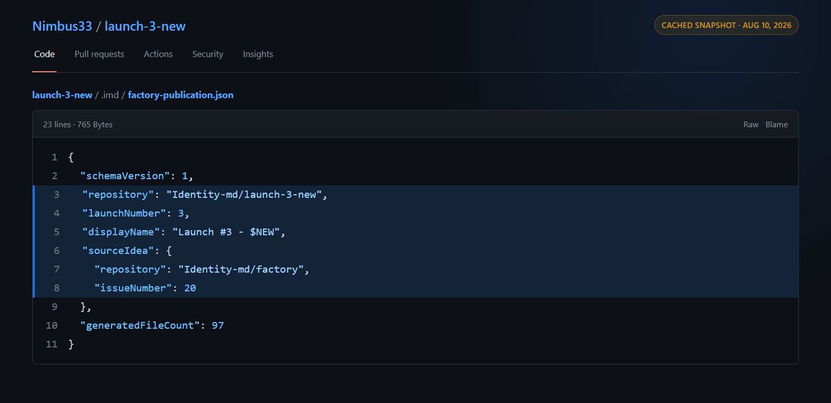Screen dimensions: 831x403
Task: Open the Insights tab
Action: coord(258,54)
